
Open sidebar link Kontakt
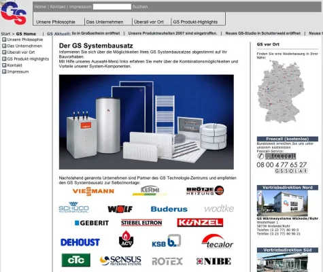[14, 65]
